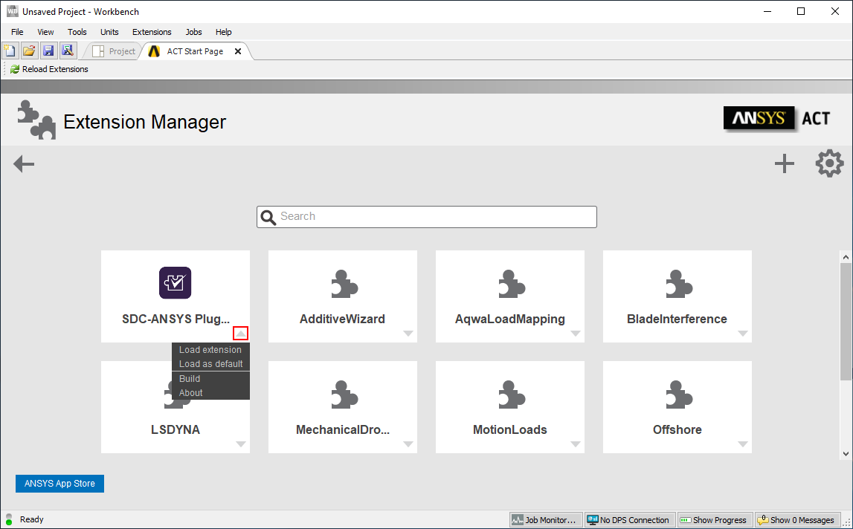Collapse the SDC-ANSYS Plugin dropdown arrow
853x529 pixels.
click(x=240, y=334)
